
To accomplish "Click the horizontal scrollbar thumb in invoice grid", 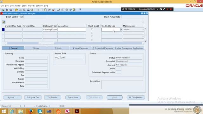I will pyautogui.click(x=46, y=43).
